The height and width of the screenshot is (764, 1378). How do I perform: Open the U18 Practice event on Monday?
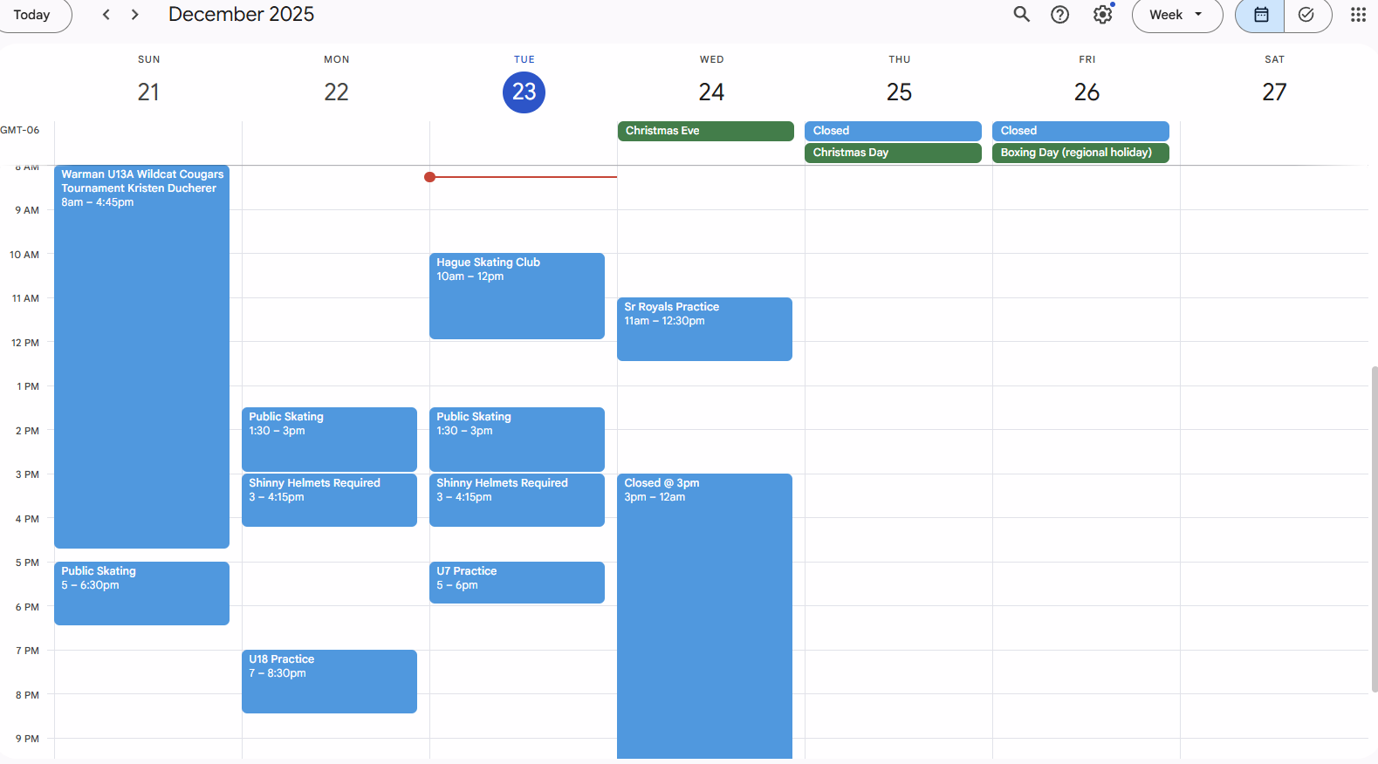point(329,681)
